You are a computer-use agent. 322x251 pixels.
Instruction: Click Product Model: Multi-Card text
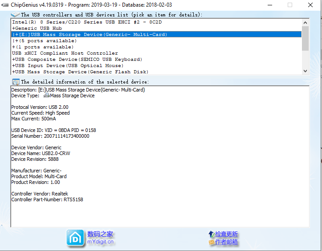click(39, 176)
